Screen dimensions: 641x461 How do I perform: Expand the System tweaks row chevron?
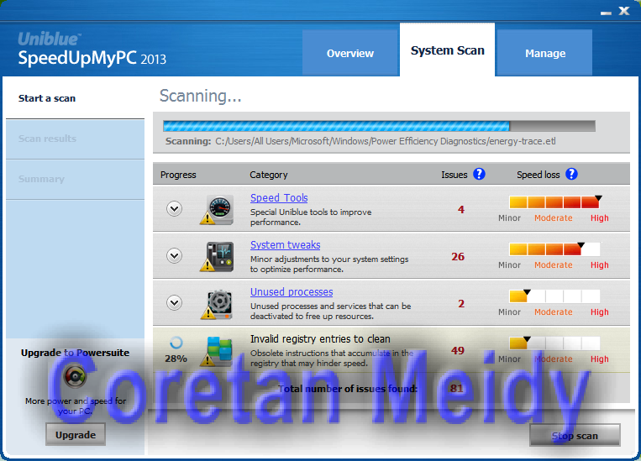click(174, 256)
